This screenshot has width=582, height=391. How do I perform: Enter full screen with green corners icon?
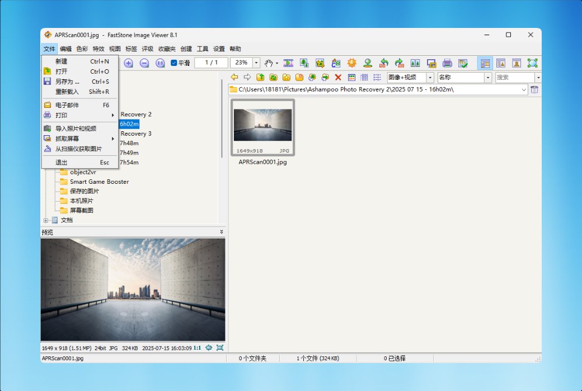point(532,63)
